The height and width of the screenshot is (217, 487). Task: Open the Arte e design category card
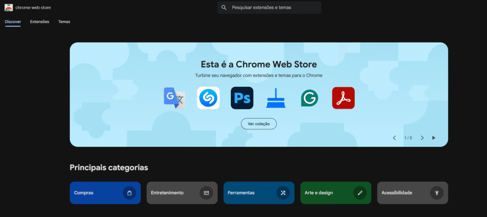[336, 193]
